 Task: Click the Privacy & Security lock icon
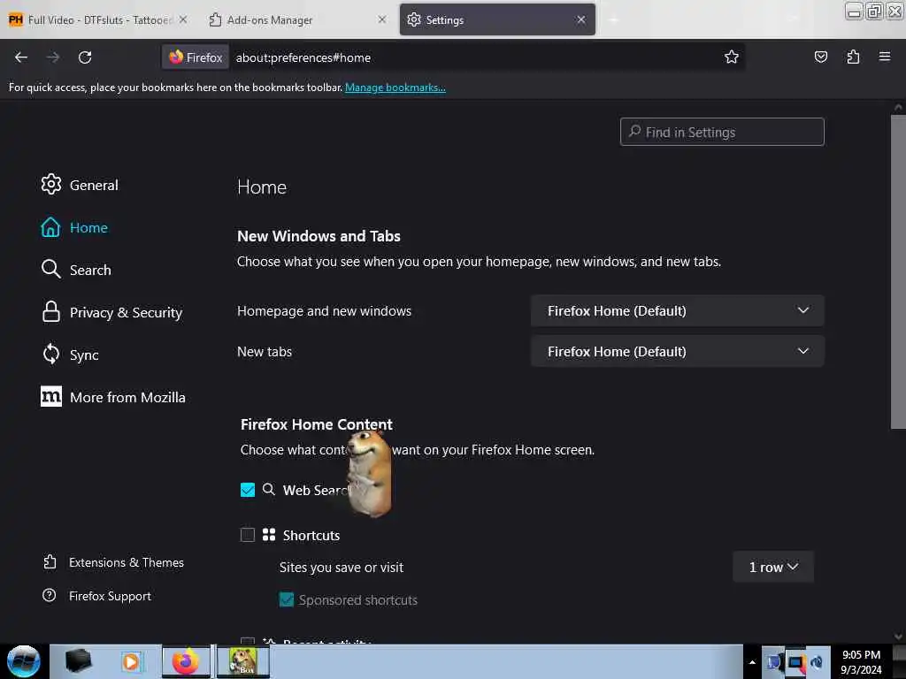click(x=50, y=312)
